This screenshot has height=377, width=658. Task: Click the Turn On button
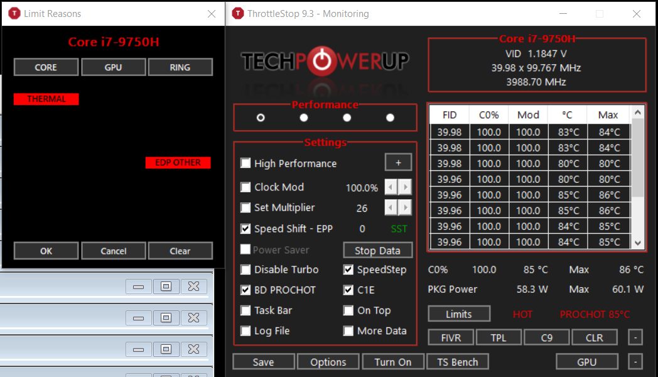click(x=393, y=362)
